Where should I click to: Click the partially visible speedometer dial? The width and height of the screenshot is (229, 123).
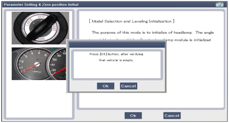click(x=58, y=64)
